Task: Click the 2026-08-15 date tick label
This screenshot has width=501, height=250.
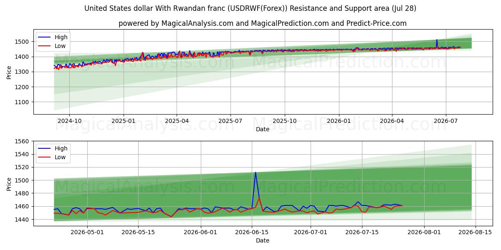Action: click(476, 232)
